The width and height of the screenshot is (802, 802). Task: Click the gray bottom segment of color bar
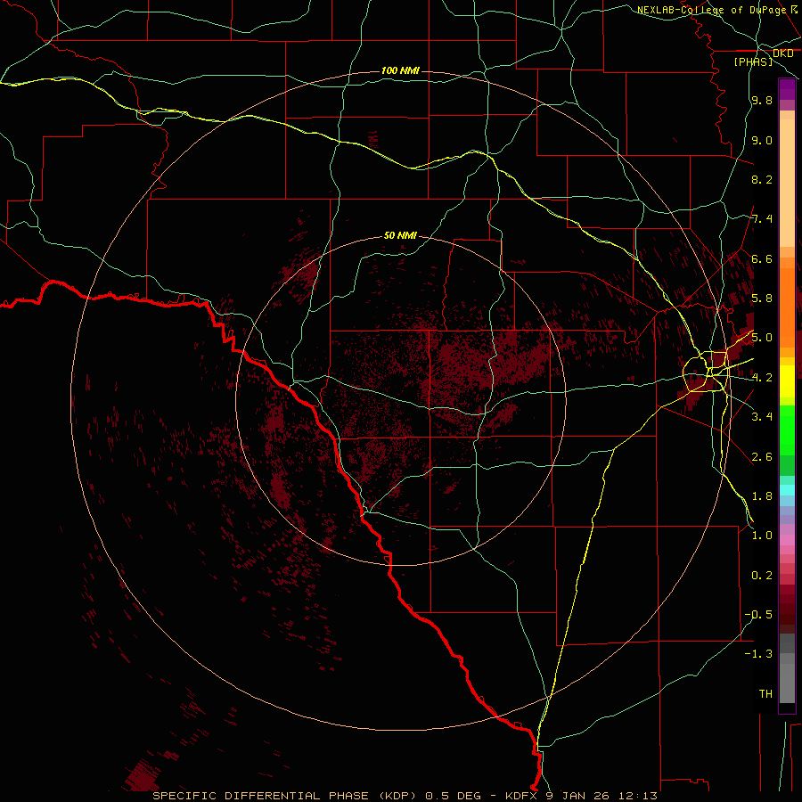point(787,683)
